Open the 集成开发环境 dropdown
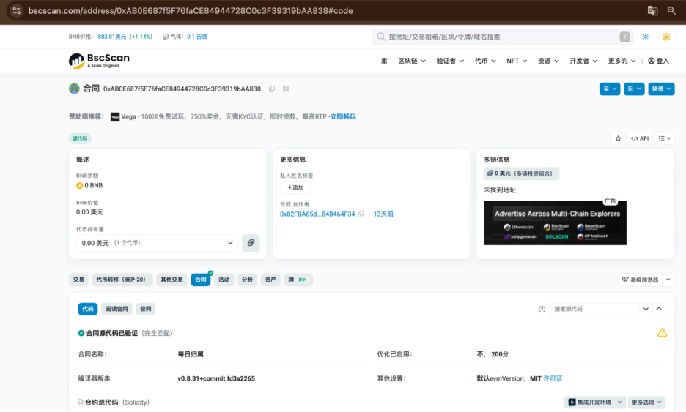 point(597,402)
